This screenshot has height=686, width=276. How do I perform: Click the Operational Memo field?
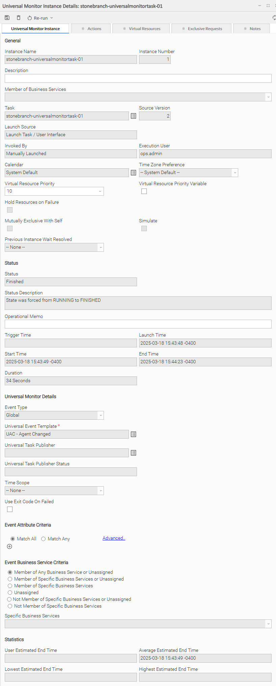pyautogui.click(x=138, y=324)
